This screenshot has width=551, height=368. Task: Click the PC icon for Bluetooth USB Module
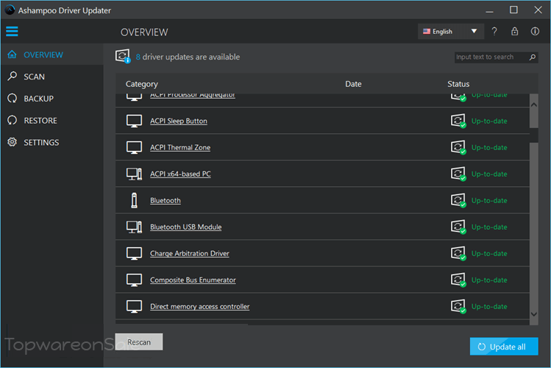[x=134, y=227]
